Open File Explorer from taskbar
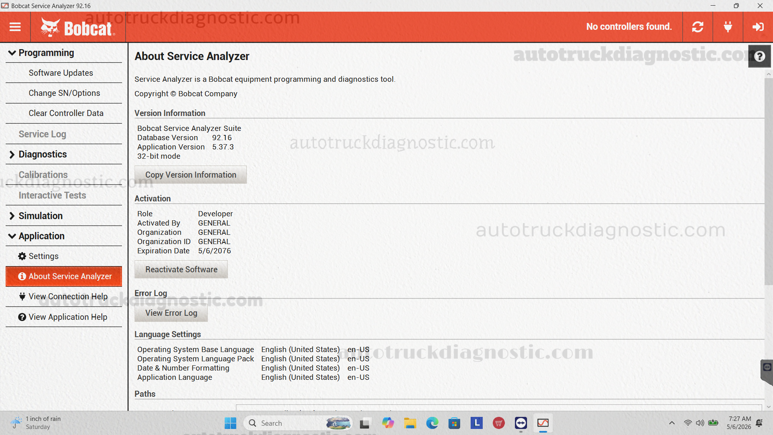 click(410, 423)
